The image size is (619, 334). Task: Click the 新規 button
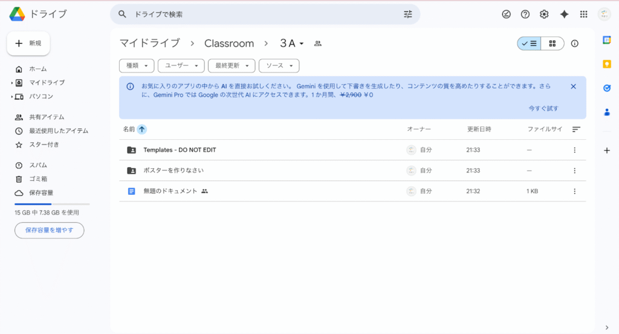point(28,44)
